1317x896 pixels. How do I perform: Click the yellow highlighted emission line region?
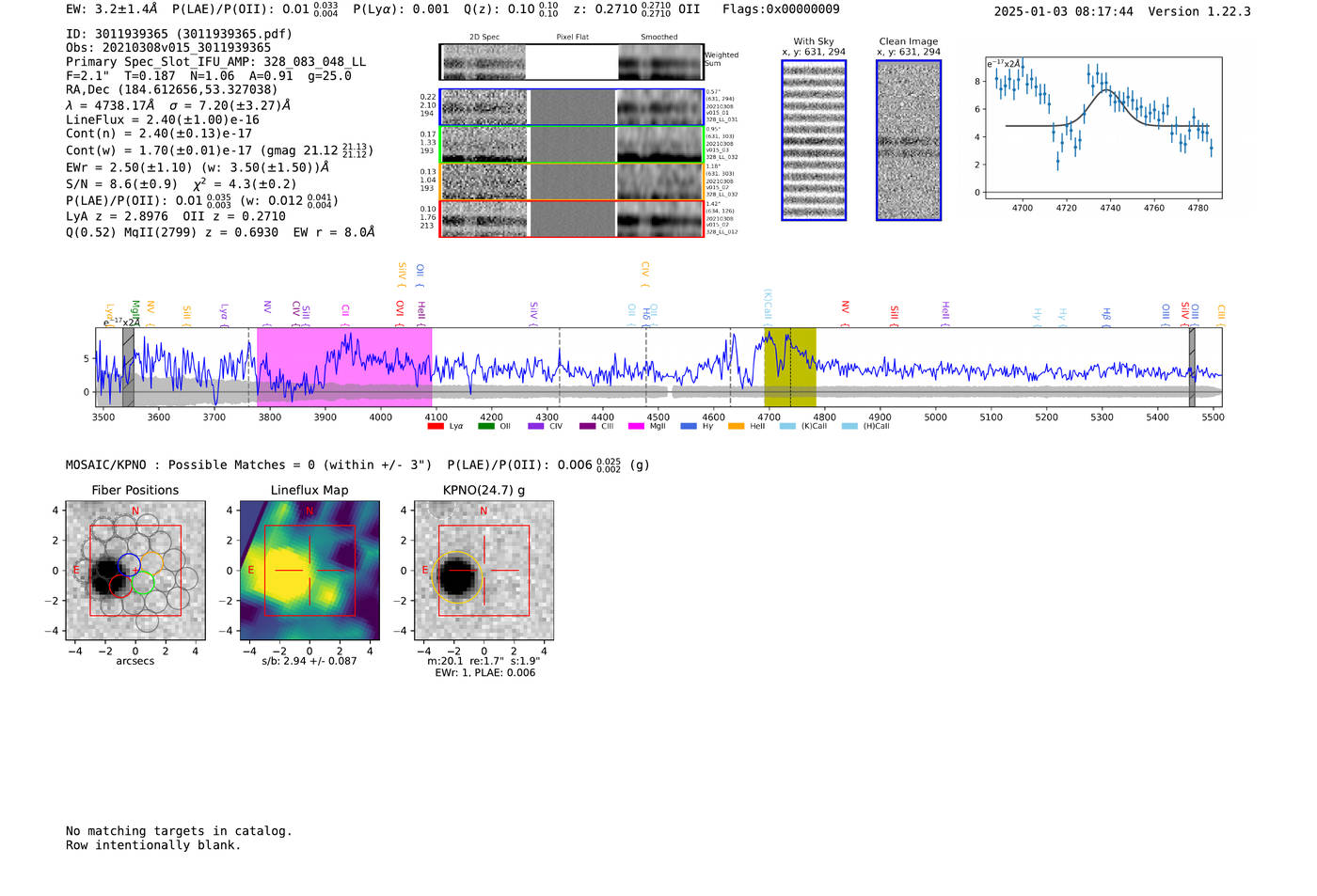(x=789, y=367)
